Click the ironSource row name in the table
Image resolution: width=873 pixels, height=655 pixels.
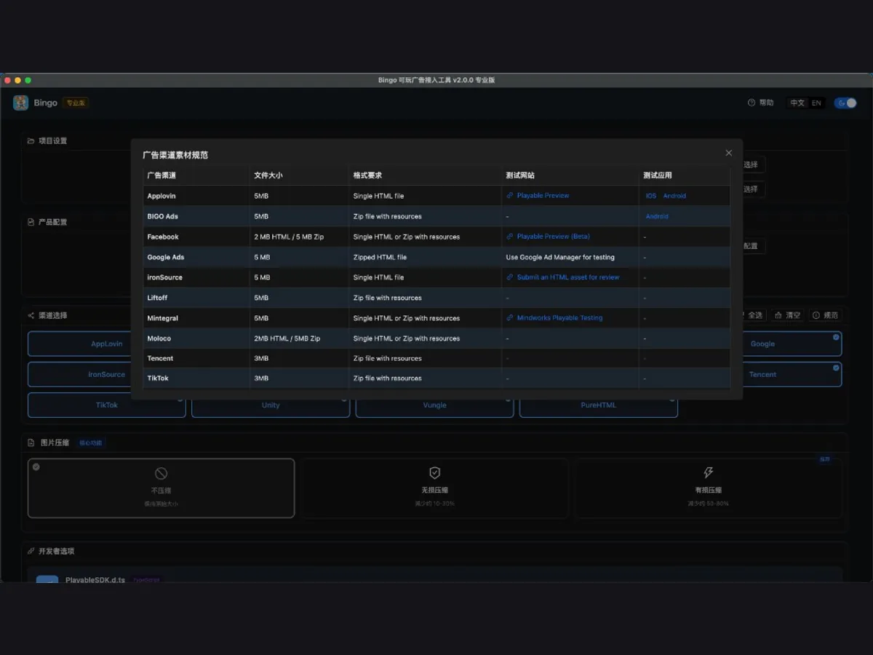(x=165, y=277)
